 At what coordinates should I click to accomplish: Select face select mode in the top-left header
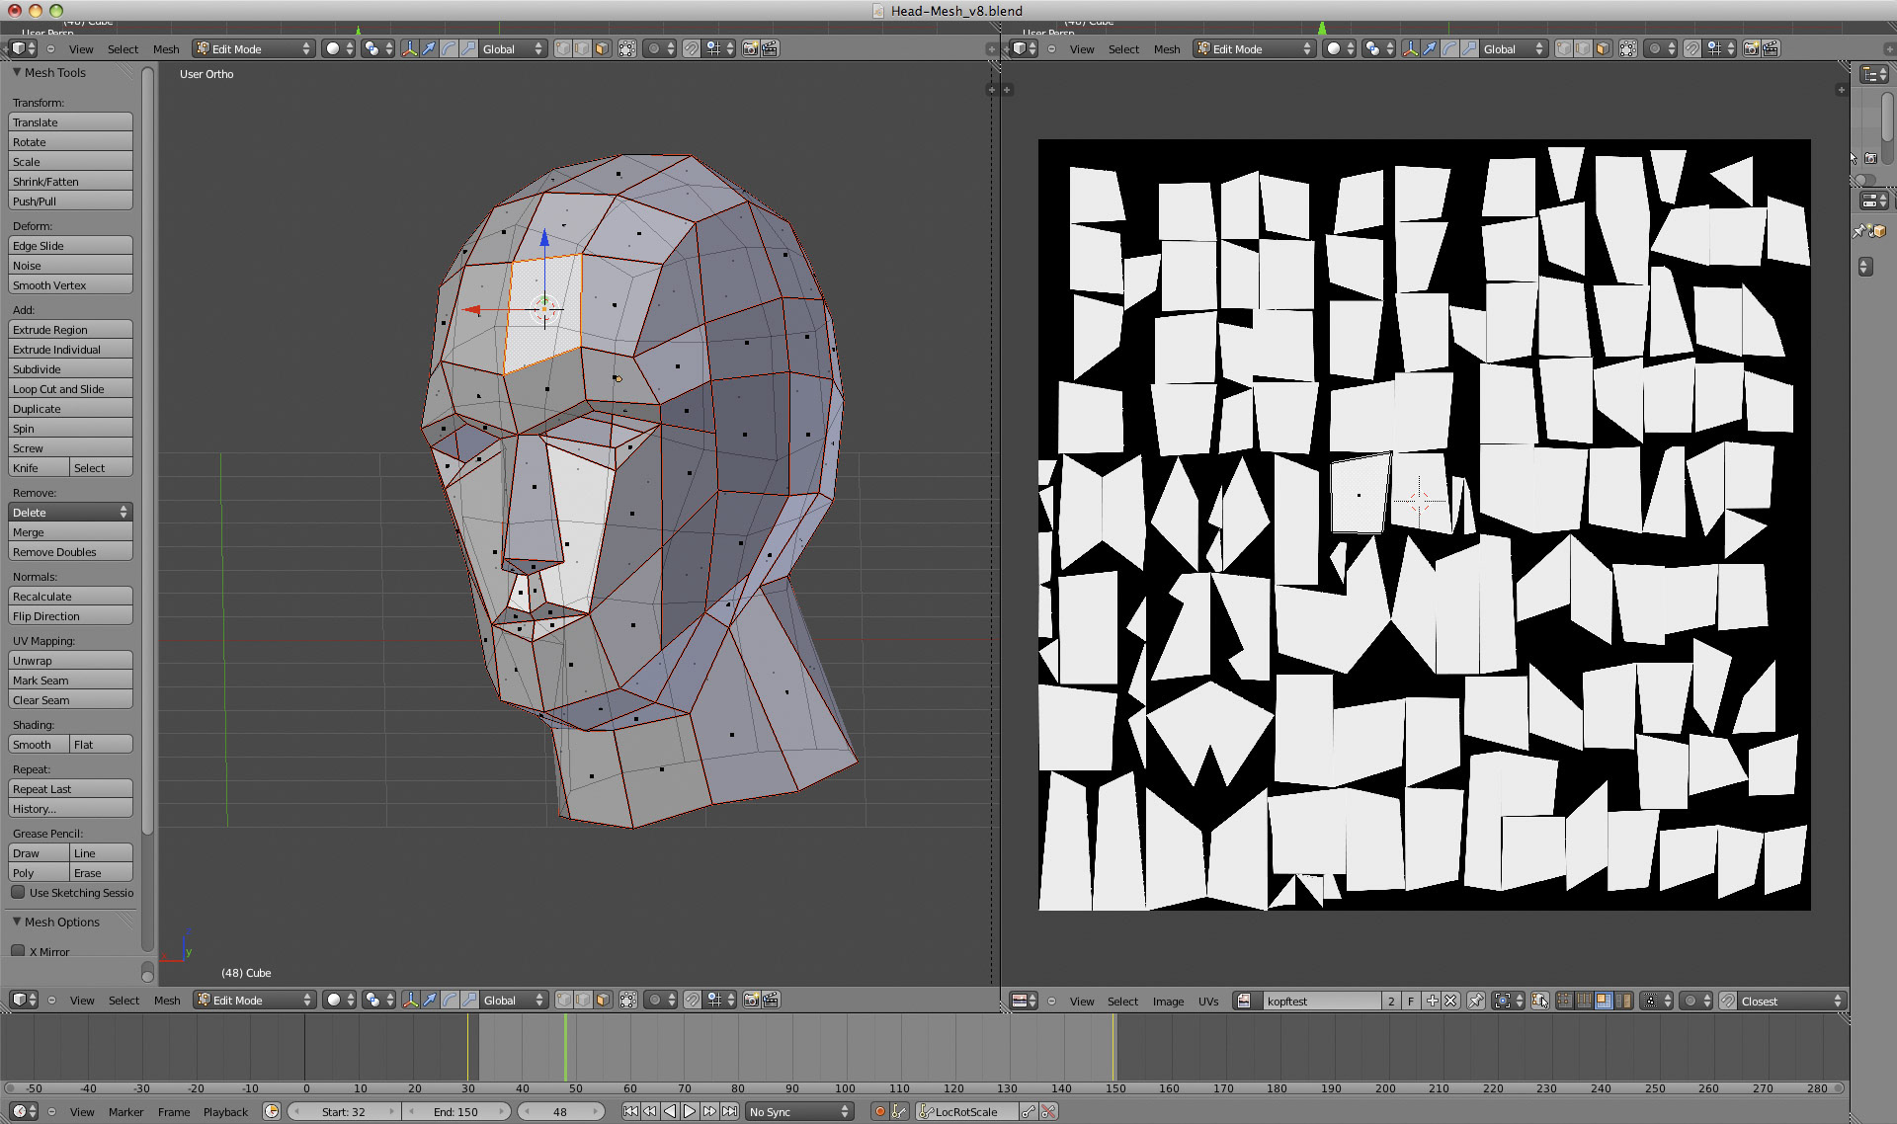coord(603,48)
